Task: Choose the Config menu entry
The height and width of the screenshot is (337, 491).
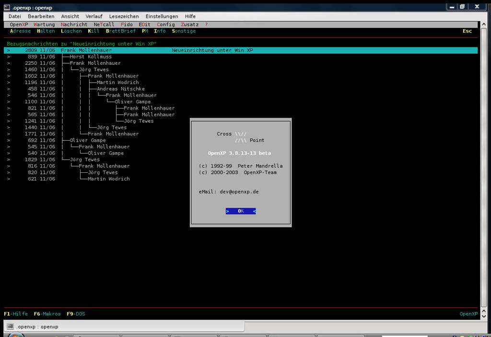Action: pos(166,24)
